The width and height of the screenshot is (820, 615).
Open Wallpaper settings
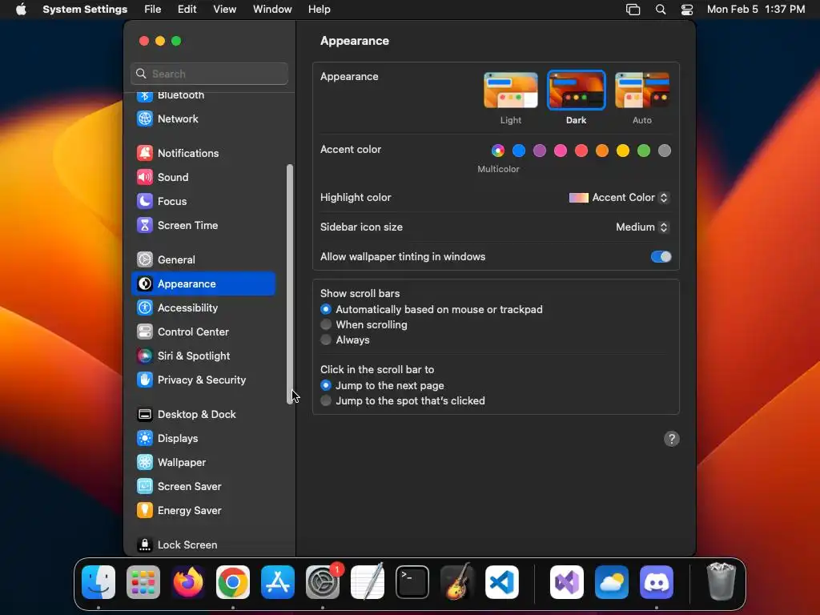(x=203, y=463)
